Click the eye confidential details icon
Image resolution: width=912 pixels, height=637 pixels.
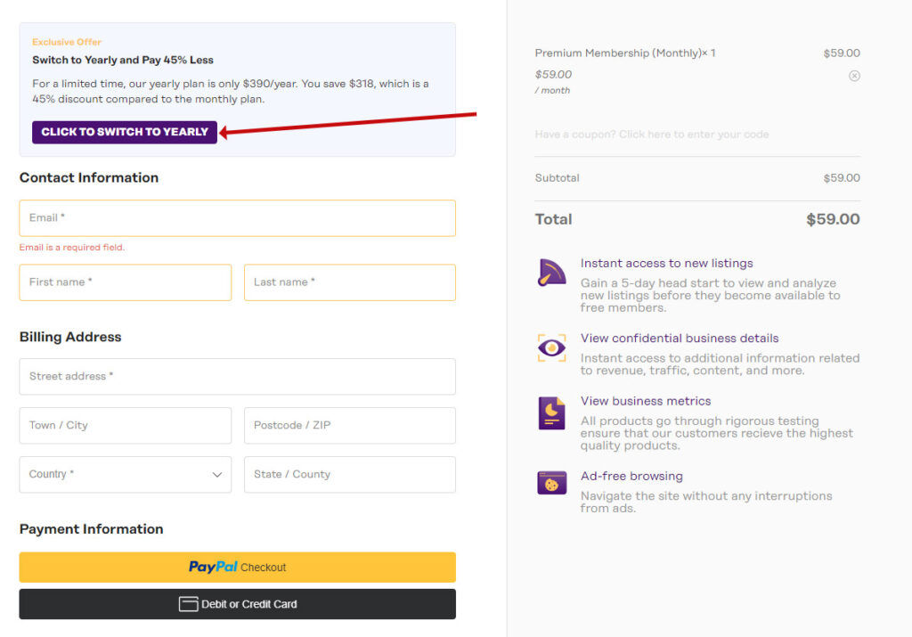551,347
